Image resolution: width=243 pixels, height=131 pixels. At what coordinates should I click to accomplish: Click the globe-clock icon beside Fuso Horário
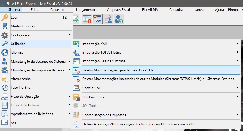5,87
